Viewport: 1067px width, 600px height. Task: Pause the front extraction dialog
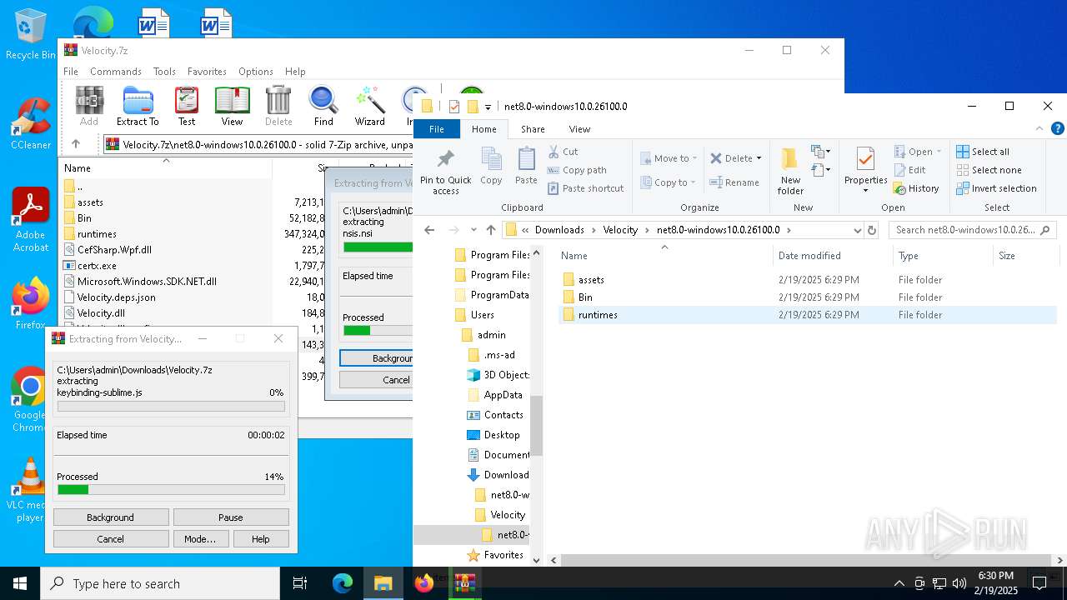(231, 517)
